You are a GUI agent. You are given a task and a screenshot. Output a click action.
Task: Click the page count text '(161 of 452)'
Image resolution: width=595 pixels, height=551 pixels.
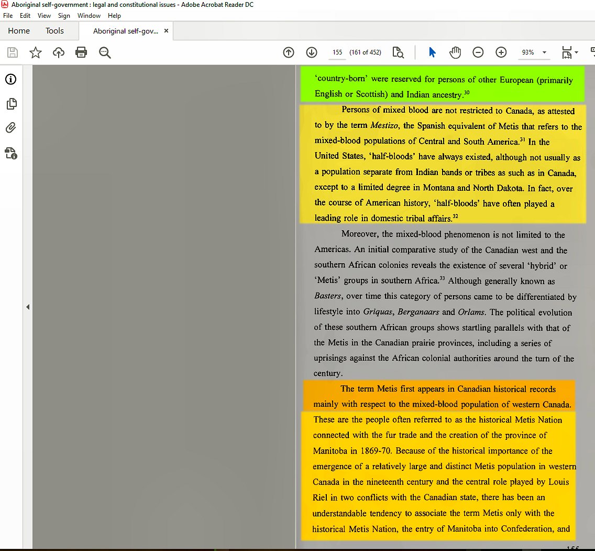[x=365, y=52]
